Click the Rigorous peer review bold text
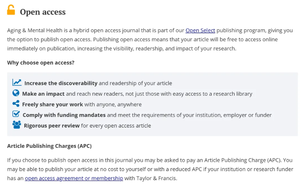Image resolution: width=302 pixels, height=184 pixels. click(52, 125)
